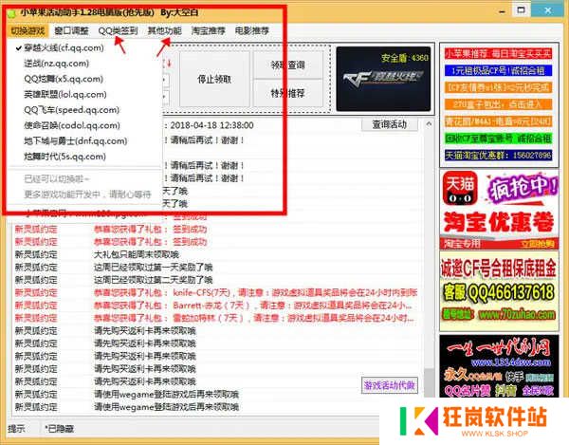Open the red 小苹果推荐 Taobao link

(x=502, y=54)
